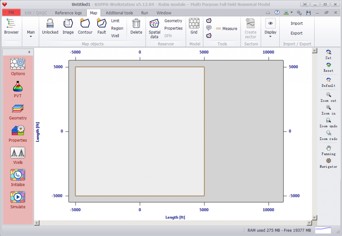Screen dimensions: 342x236
Task: Click the Export button
Action: 297,33
